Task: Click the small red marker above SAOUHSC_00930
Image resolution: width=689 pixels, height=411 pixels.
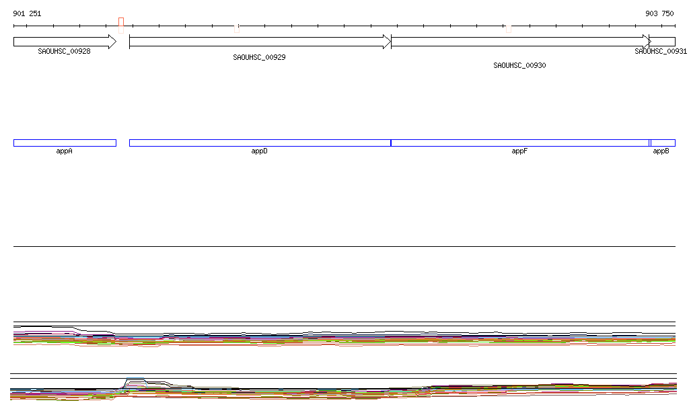Action: 509,28
